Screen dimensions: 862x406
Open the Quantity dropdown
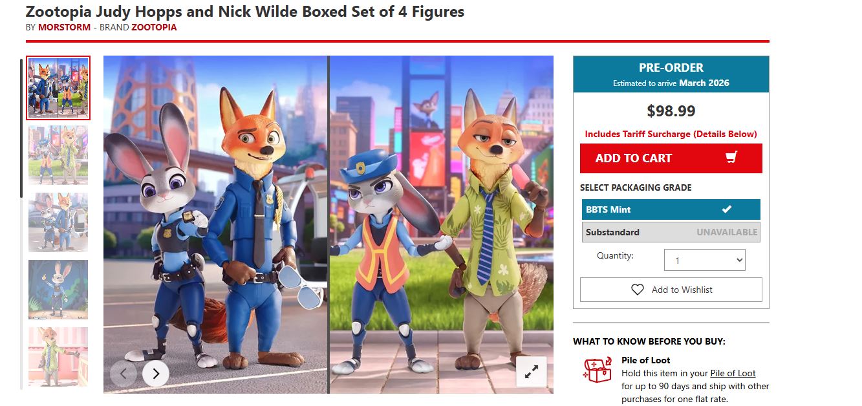[x=704, y=260]
